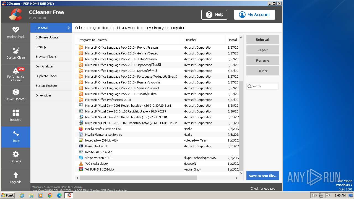Open the Health Check section

coord(16,33)
